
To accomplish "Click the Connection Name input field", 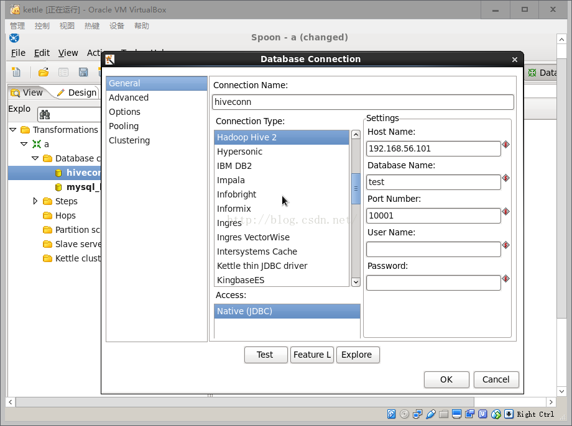I will coord(363,102).
